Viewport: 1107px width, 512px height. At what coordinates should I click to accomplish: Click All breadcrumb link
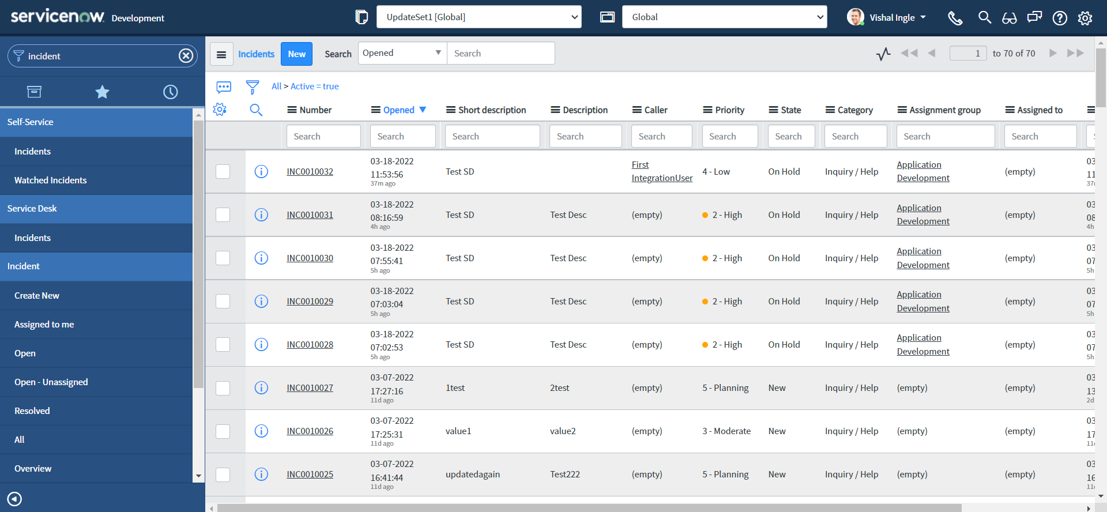point(277,86)
